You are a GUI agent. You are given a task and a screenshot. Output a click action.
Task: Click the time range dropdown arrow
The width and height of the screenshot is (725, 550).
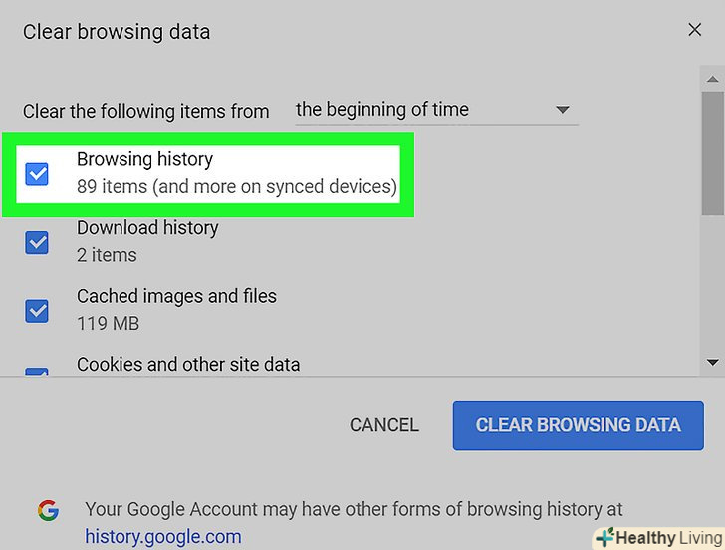click(x=562, y=110)
